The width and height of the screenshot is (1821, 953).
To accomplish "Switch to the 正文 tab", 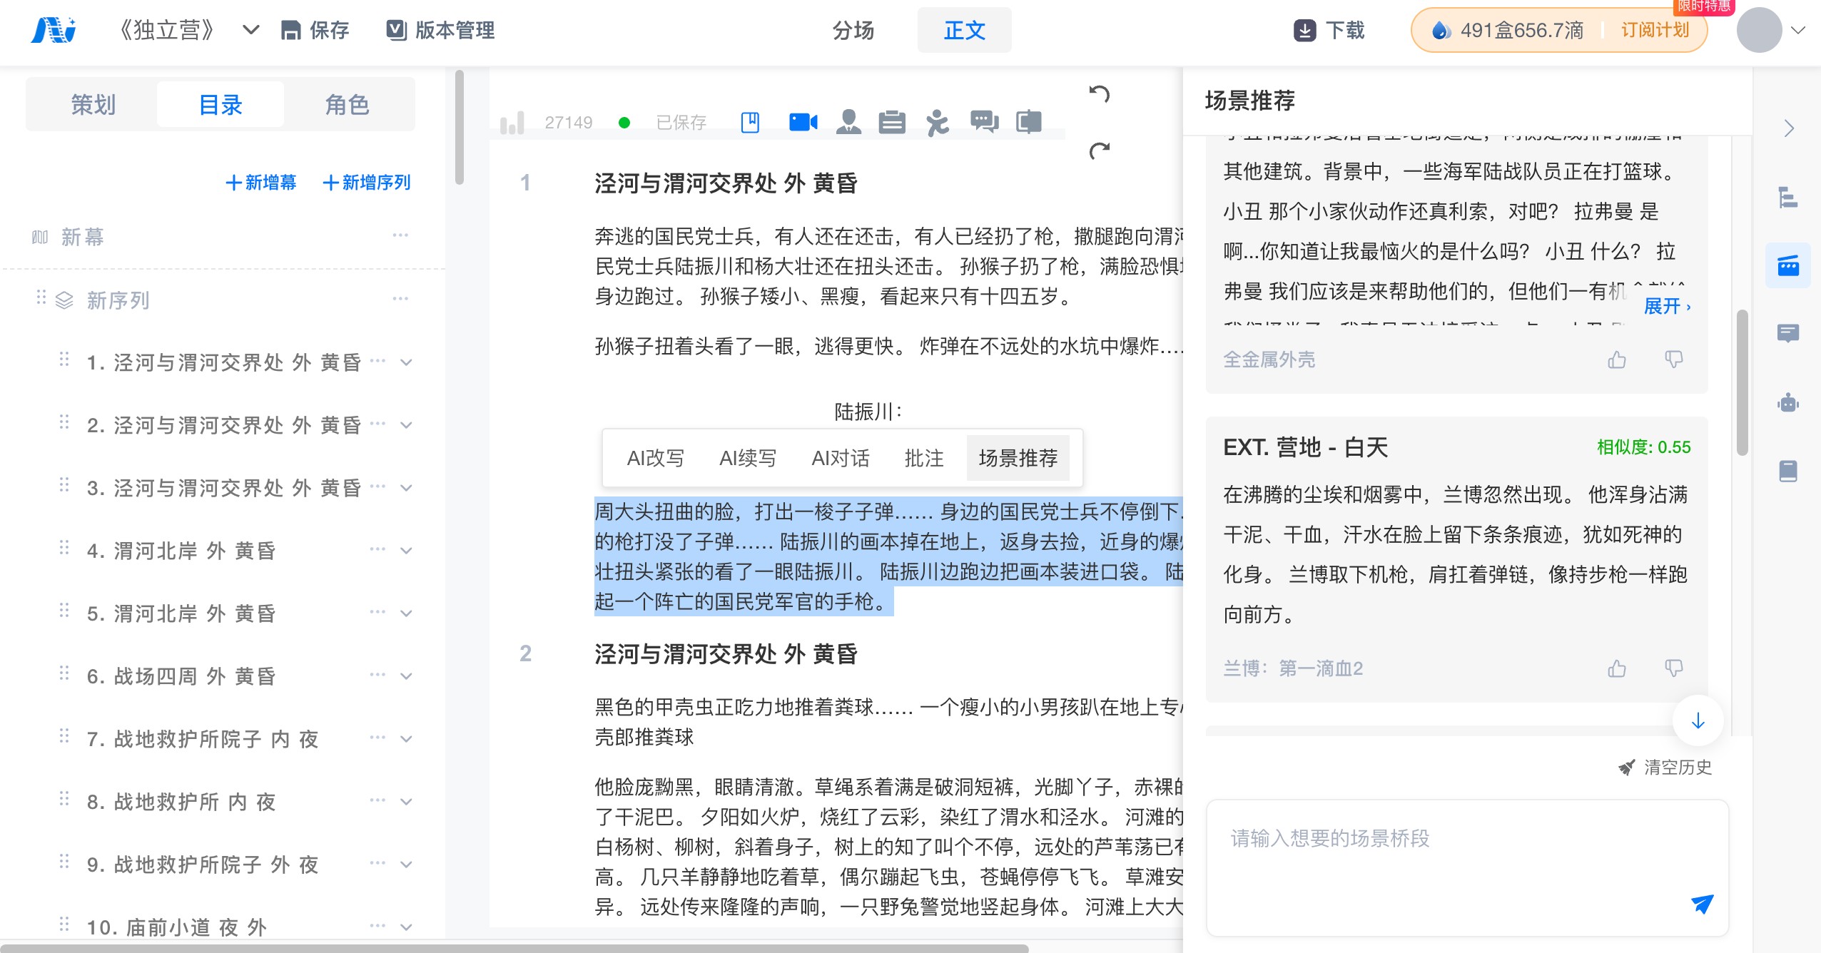I will point(964,30).
